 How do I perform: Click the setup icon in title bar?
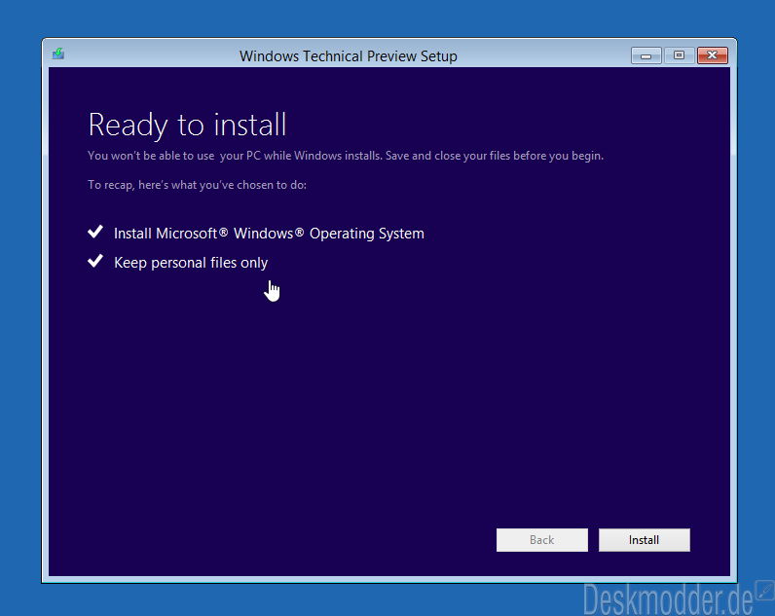click(x=58, y=54)
